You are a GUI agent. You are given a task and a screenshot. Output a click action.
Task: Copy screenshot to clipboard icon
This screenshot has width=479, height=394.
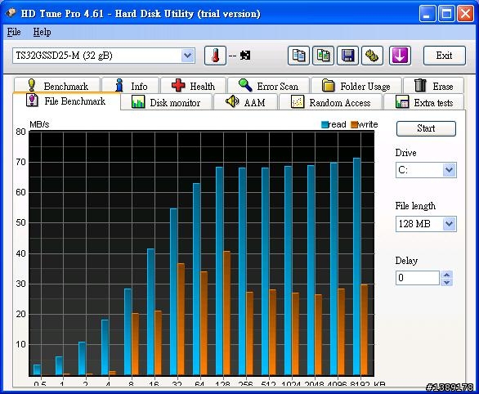pos(323,56)
